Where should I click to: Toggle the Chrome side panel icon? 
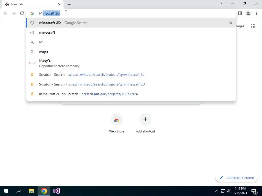click(x=240, y=13)
